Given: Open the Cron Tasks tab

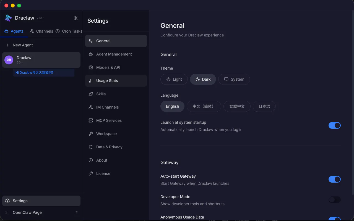Looking at the screenshot, I should tap(69, 31).
